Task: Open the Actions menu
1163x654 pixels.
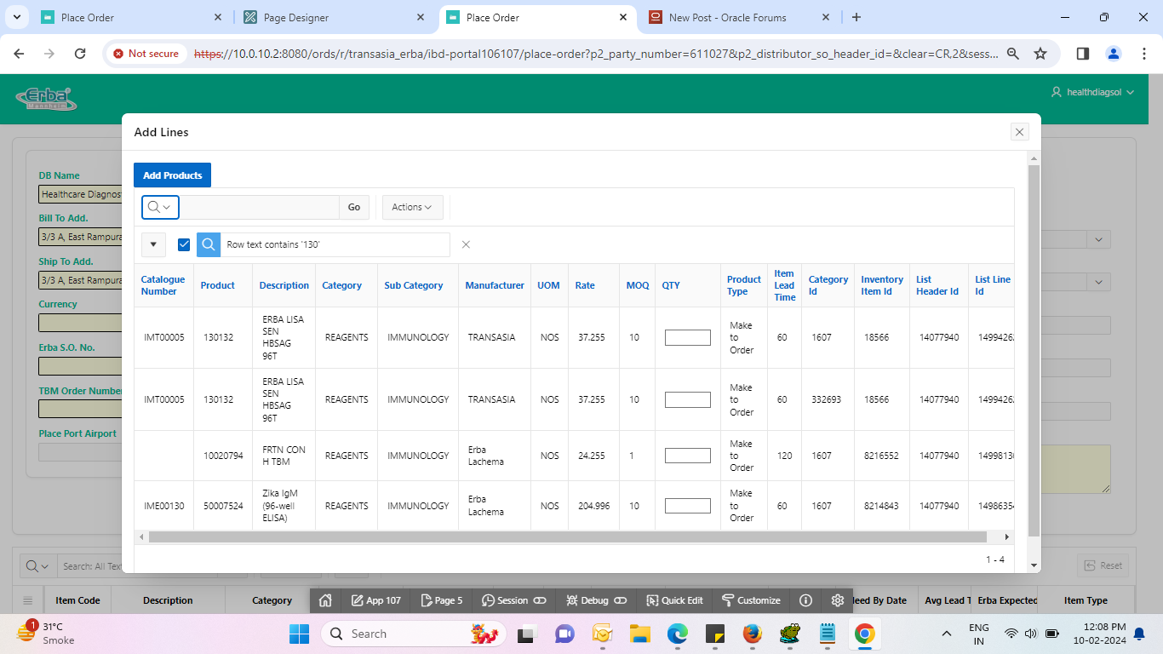Action: click(x=412, y=207)
